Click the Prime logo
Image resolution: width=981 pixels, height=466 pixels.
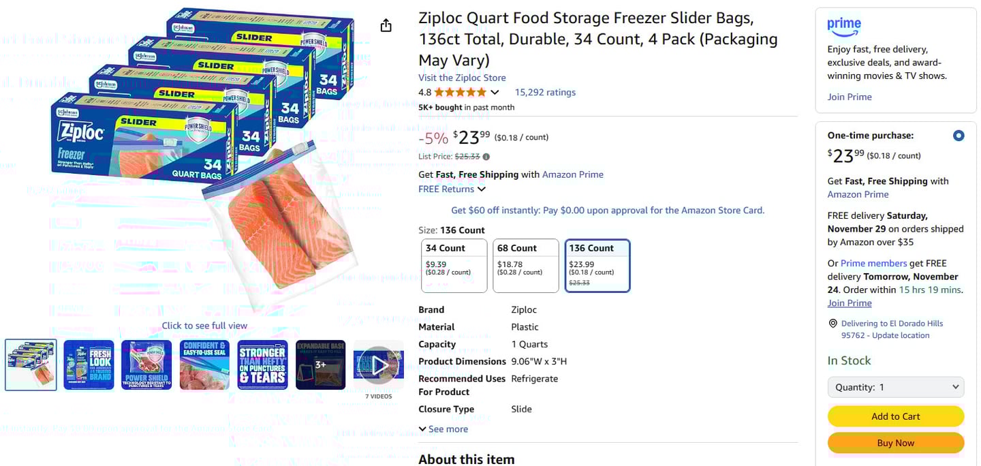tap(844, 27)
